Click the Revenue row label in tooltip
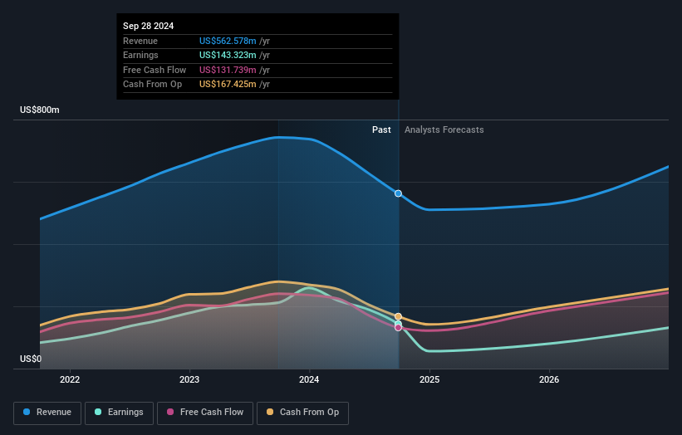This screenshot has width=682, height=435. point(140,41)
